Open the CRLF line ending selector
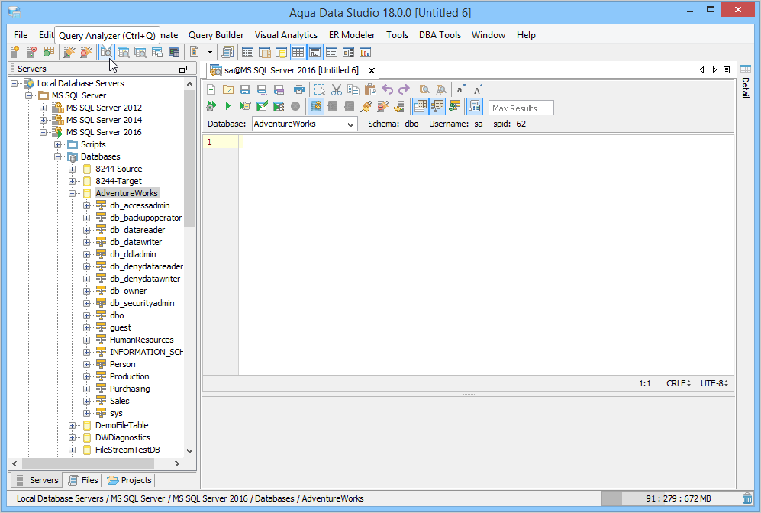 tap(679, 383)
